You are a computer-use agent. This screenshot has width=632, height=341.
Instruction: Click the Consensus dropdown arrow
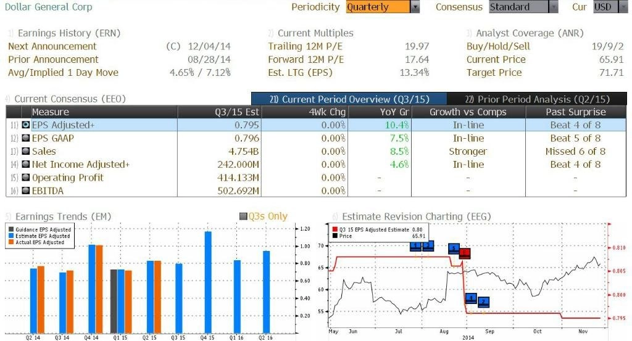pos(554,7)
